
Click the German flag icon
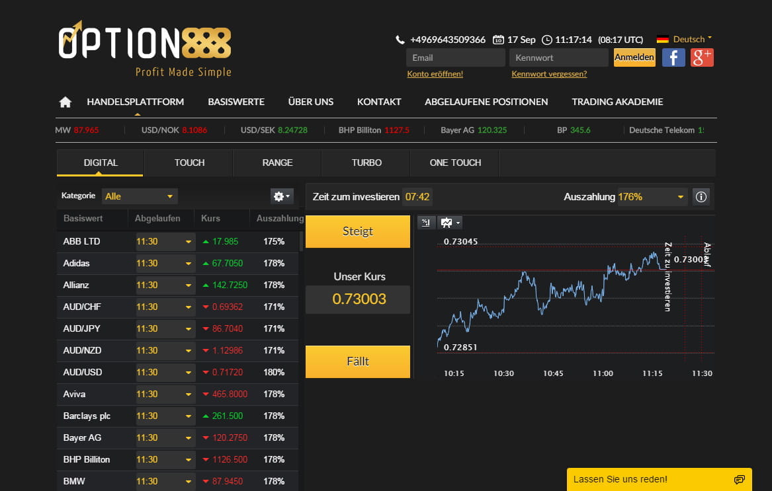(x=663, y=40)
